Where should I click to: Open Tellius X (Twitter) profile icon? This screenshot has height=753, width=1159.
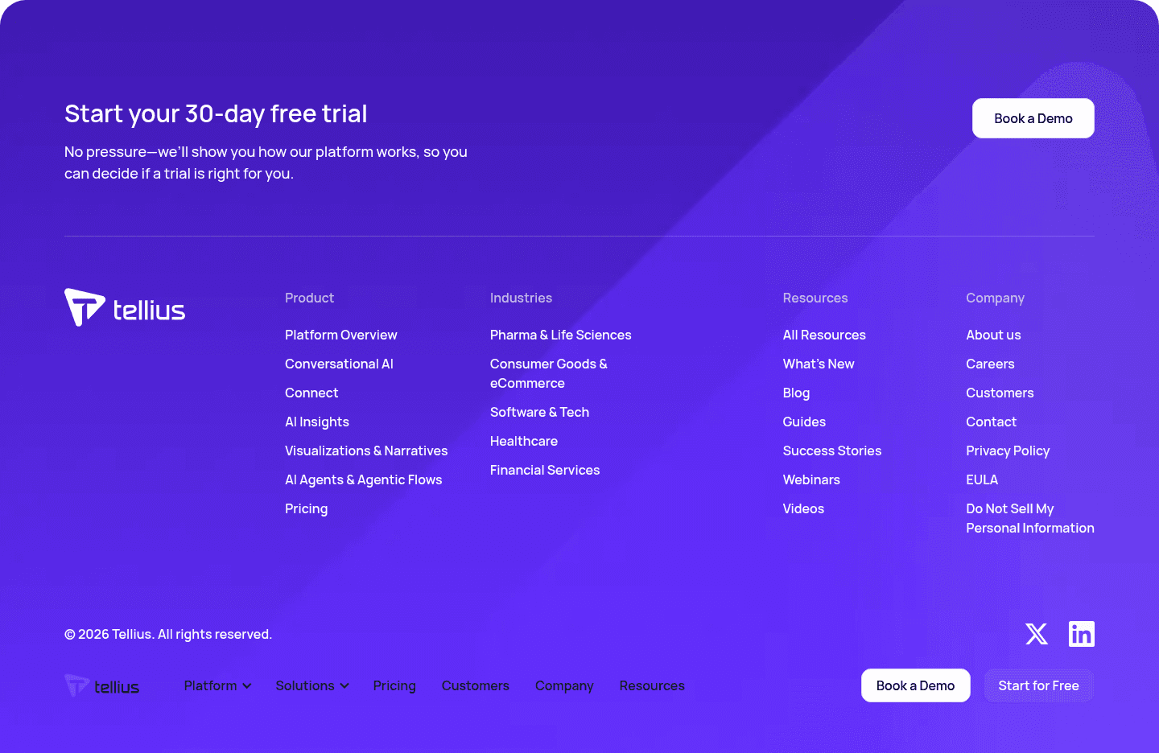pyautogui.click(x=1037, y=634)
